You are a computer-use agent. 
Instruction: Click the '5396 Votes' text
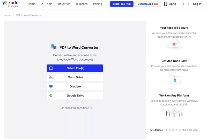[193, 130]
